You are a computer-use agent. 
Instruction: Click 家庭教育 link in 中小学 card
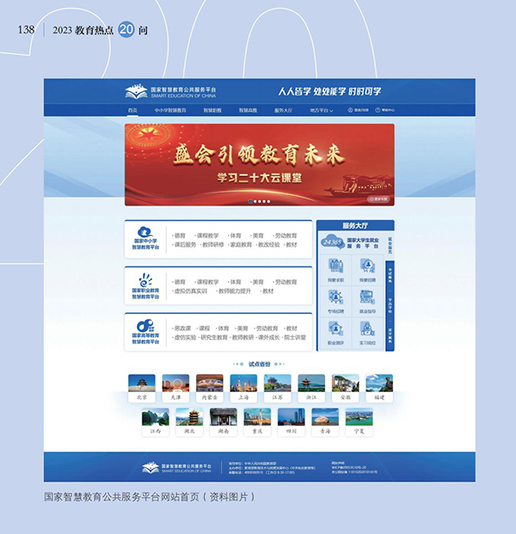coord(241,244)
